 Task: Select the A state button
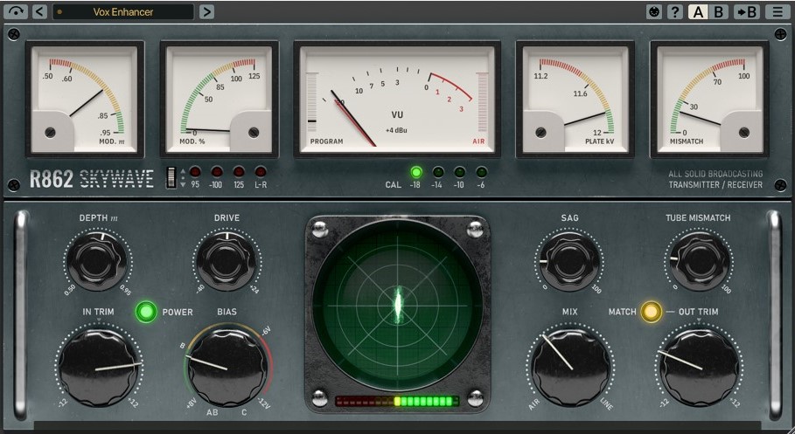pyautogui.click(x=698, y=11)
